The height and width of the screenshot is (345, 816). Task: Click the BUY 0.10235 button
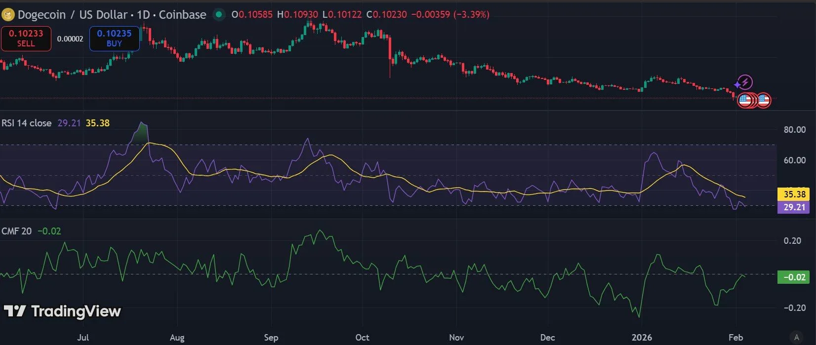point(114,38)
